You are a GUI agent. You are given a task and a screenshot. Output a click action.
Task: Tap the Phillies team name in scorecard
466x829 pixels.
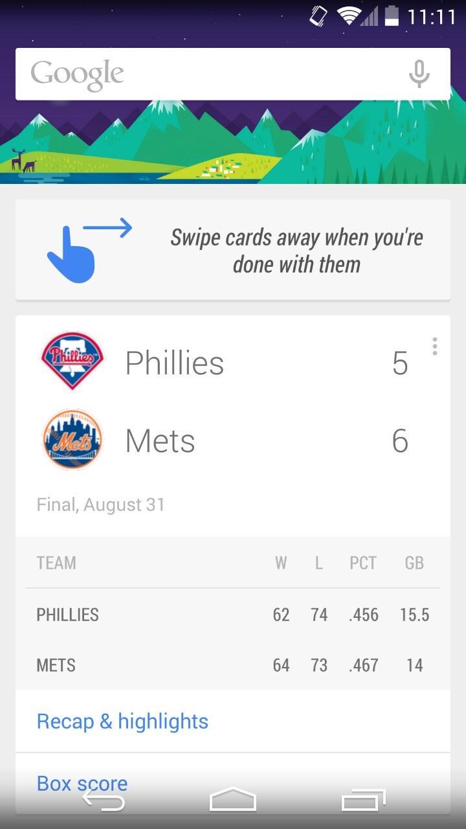pyautogui.click(x=175, y=363)
